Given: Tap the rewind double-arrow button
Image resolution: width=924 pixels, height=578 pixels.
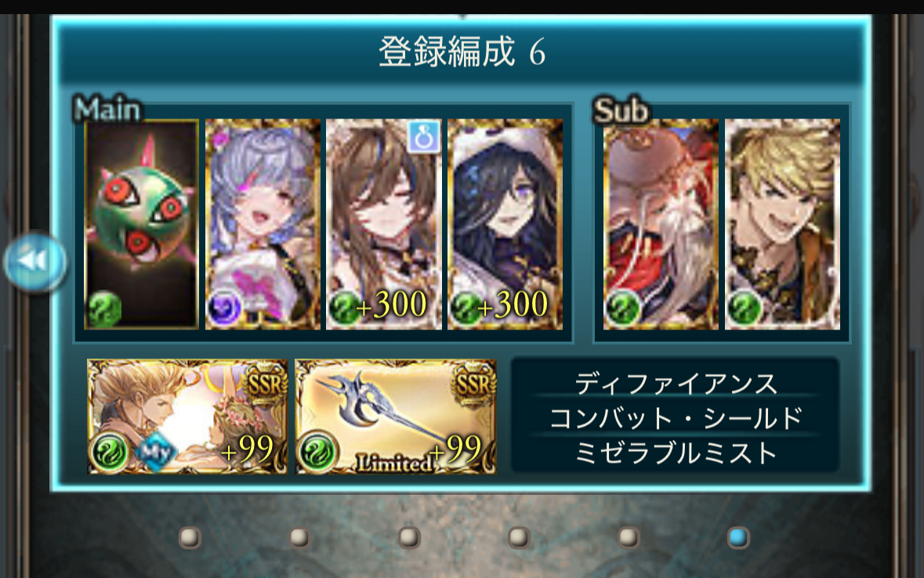Looking at the screenshot, I should 35,261.
